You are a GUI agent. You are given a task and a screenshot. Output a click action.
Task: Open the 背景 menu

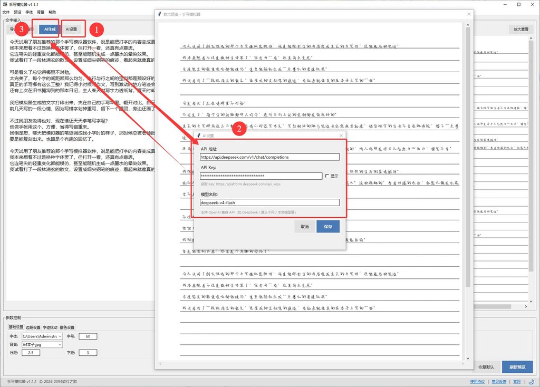pos(41,12)
